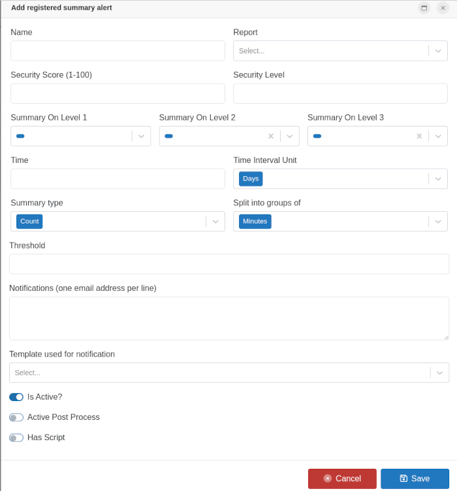Focus the Name text field

point(118,51)
